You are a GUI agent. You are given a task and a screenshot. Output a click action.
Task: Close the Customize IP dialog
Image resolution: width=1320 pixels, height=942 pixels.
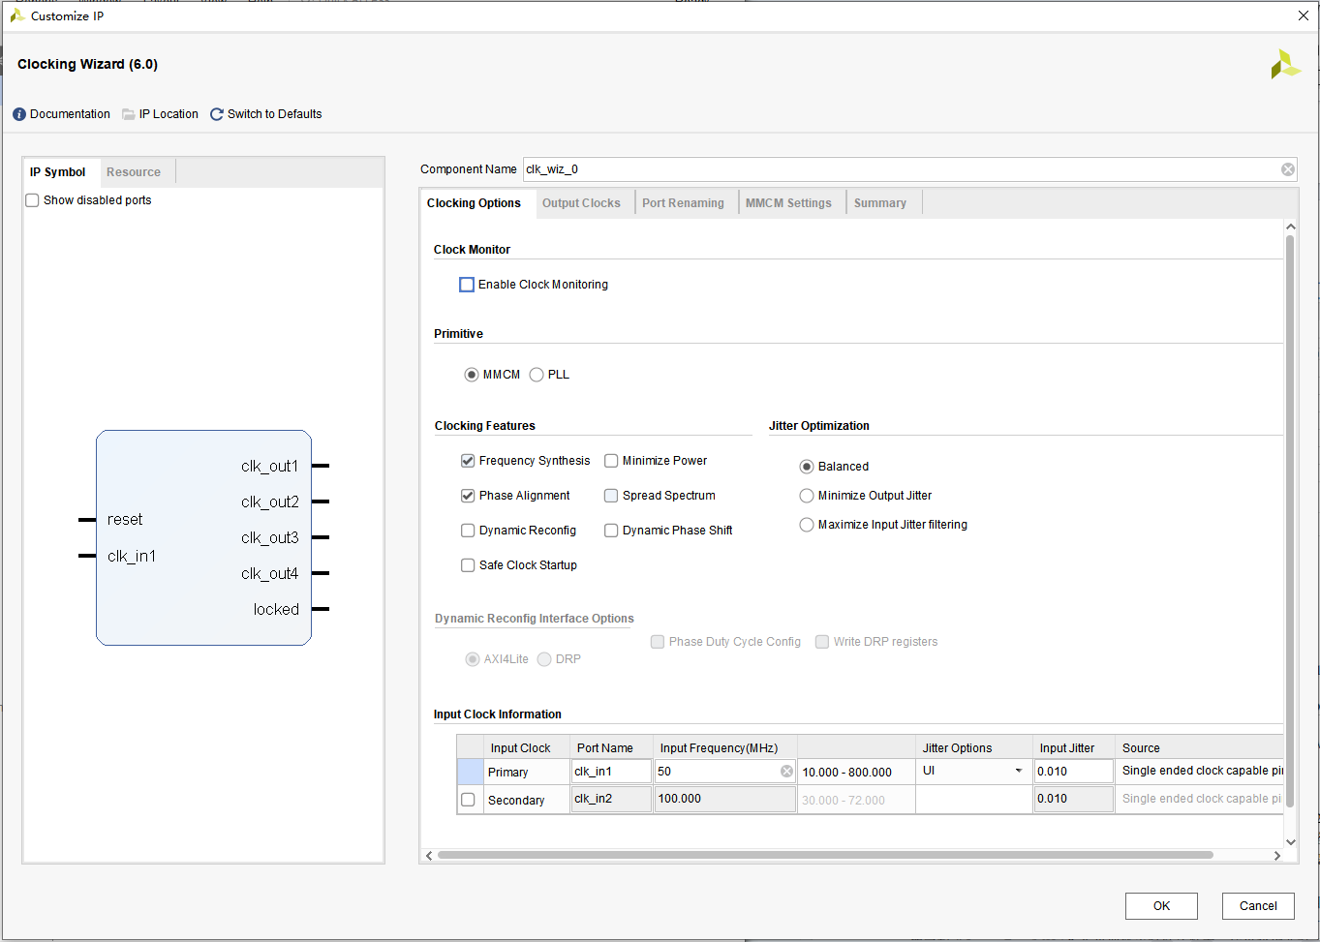coord(1304,15)
